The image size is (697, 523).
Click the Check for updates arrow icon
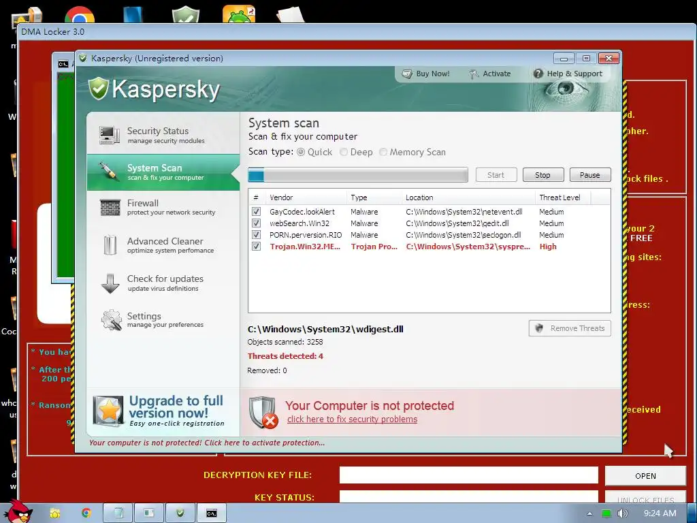(x=110, y=283)
